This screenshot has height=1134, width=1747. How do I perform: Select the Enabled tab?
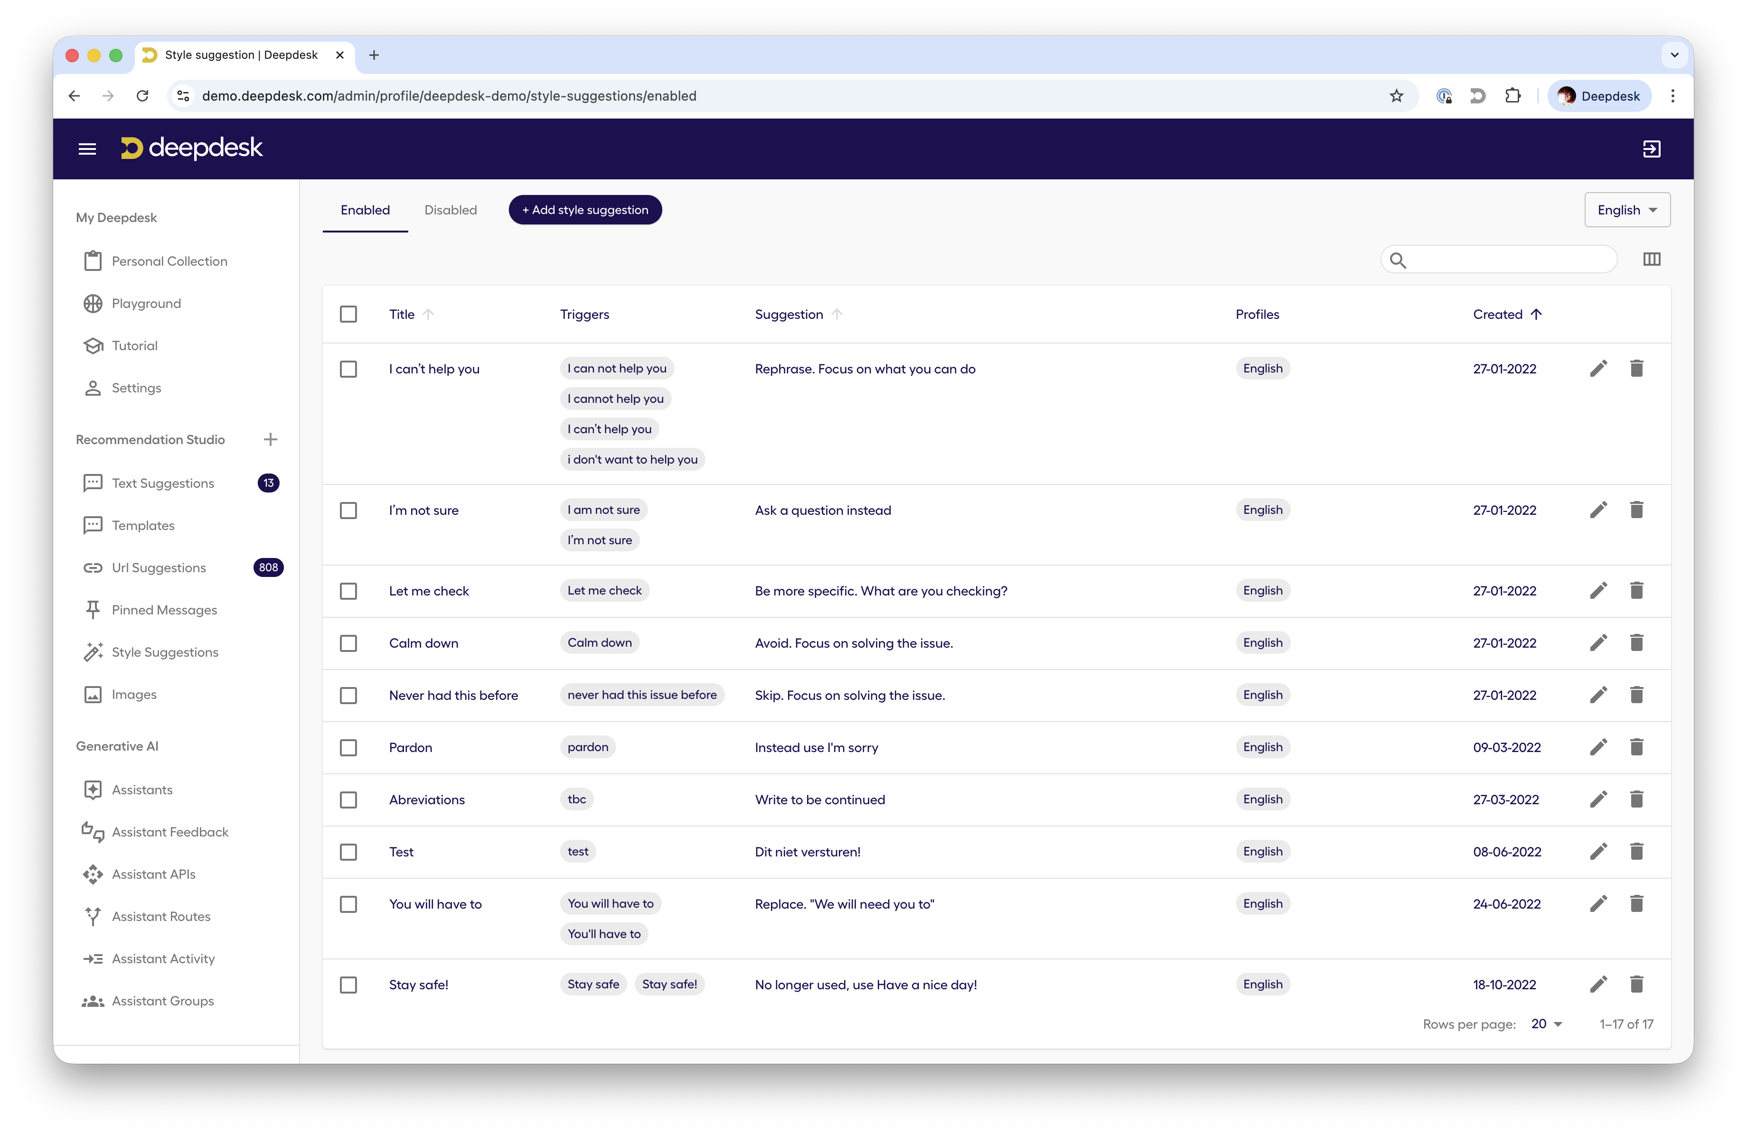pos(365,211)
